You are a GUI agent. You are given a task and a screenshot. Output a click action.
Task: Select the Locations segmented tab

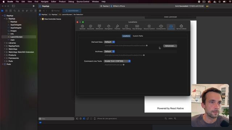click(x=126, y=36)
